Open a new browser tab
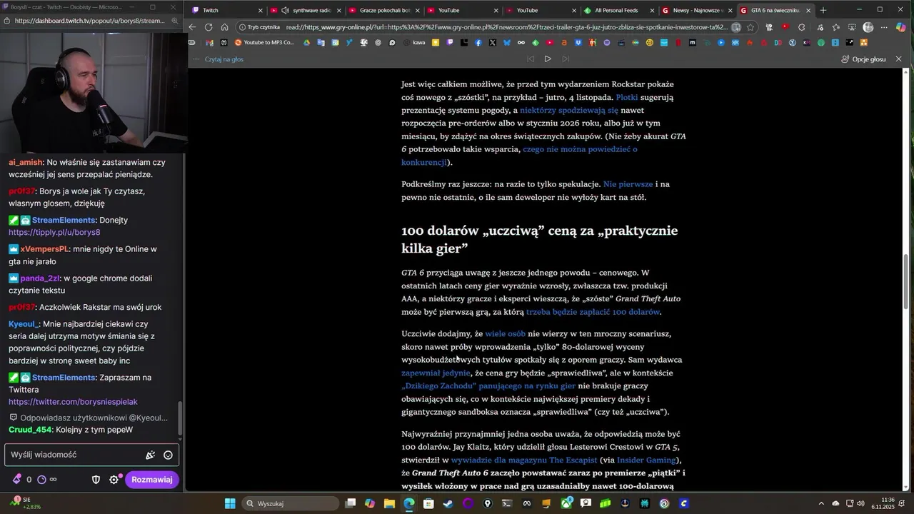 click(823, 10)
